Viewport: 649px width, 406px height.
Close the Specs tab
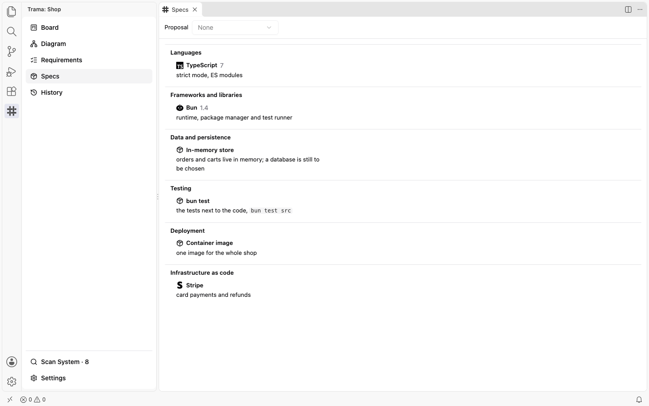[195, 9]
